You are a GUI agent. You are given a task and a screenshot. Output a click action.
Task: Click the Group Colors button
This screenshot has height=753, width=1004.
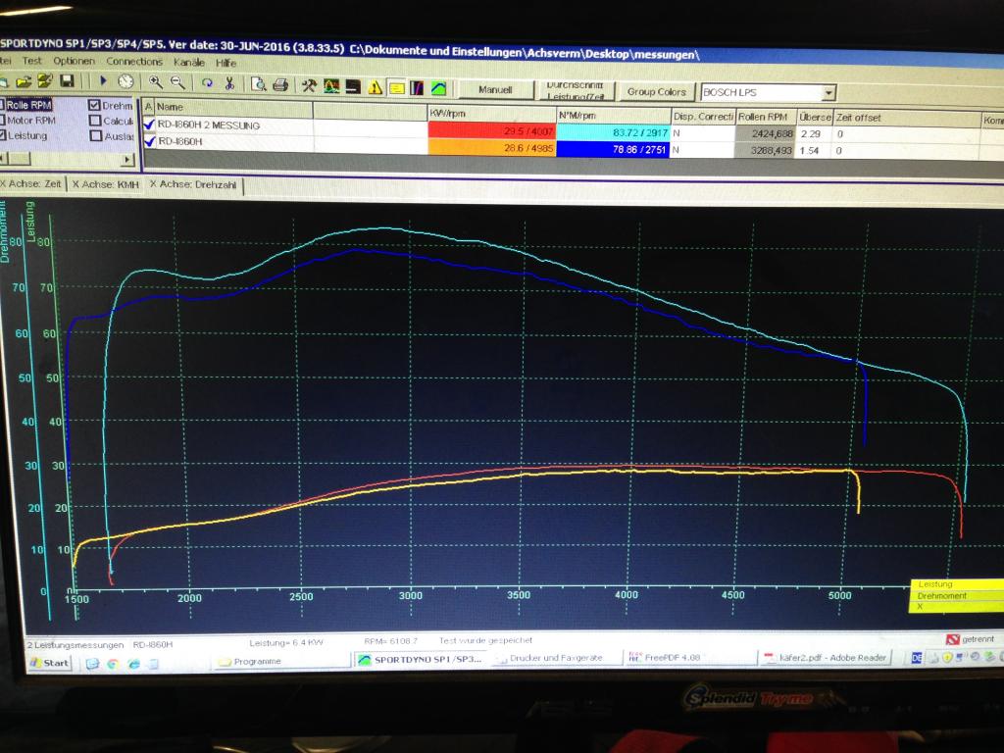pos(656,92)
